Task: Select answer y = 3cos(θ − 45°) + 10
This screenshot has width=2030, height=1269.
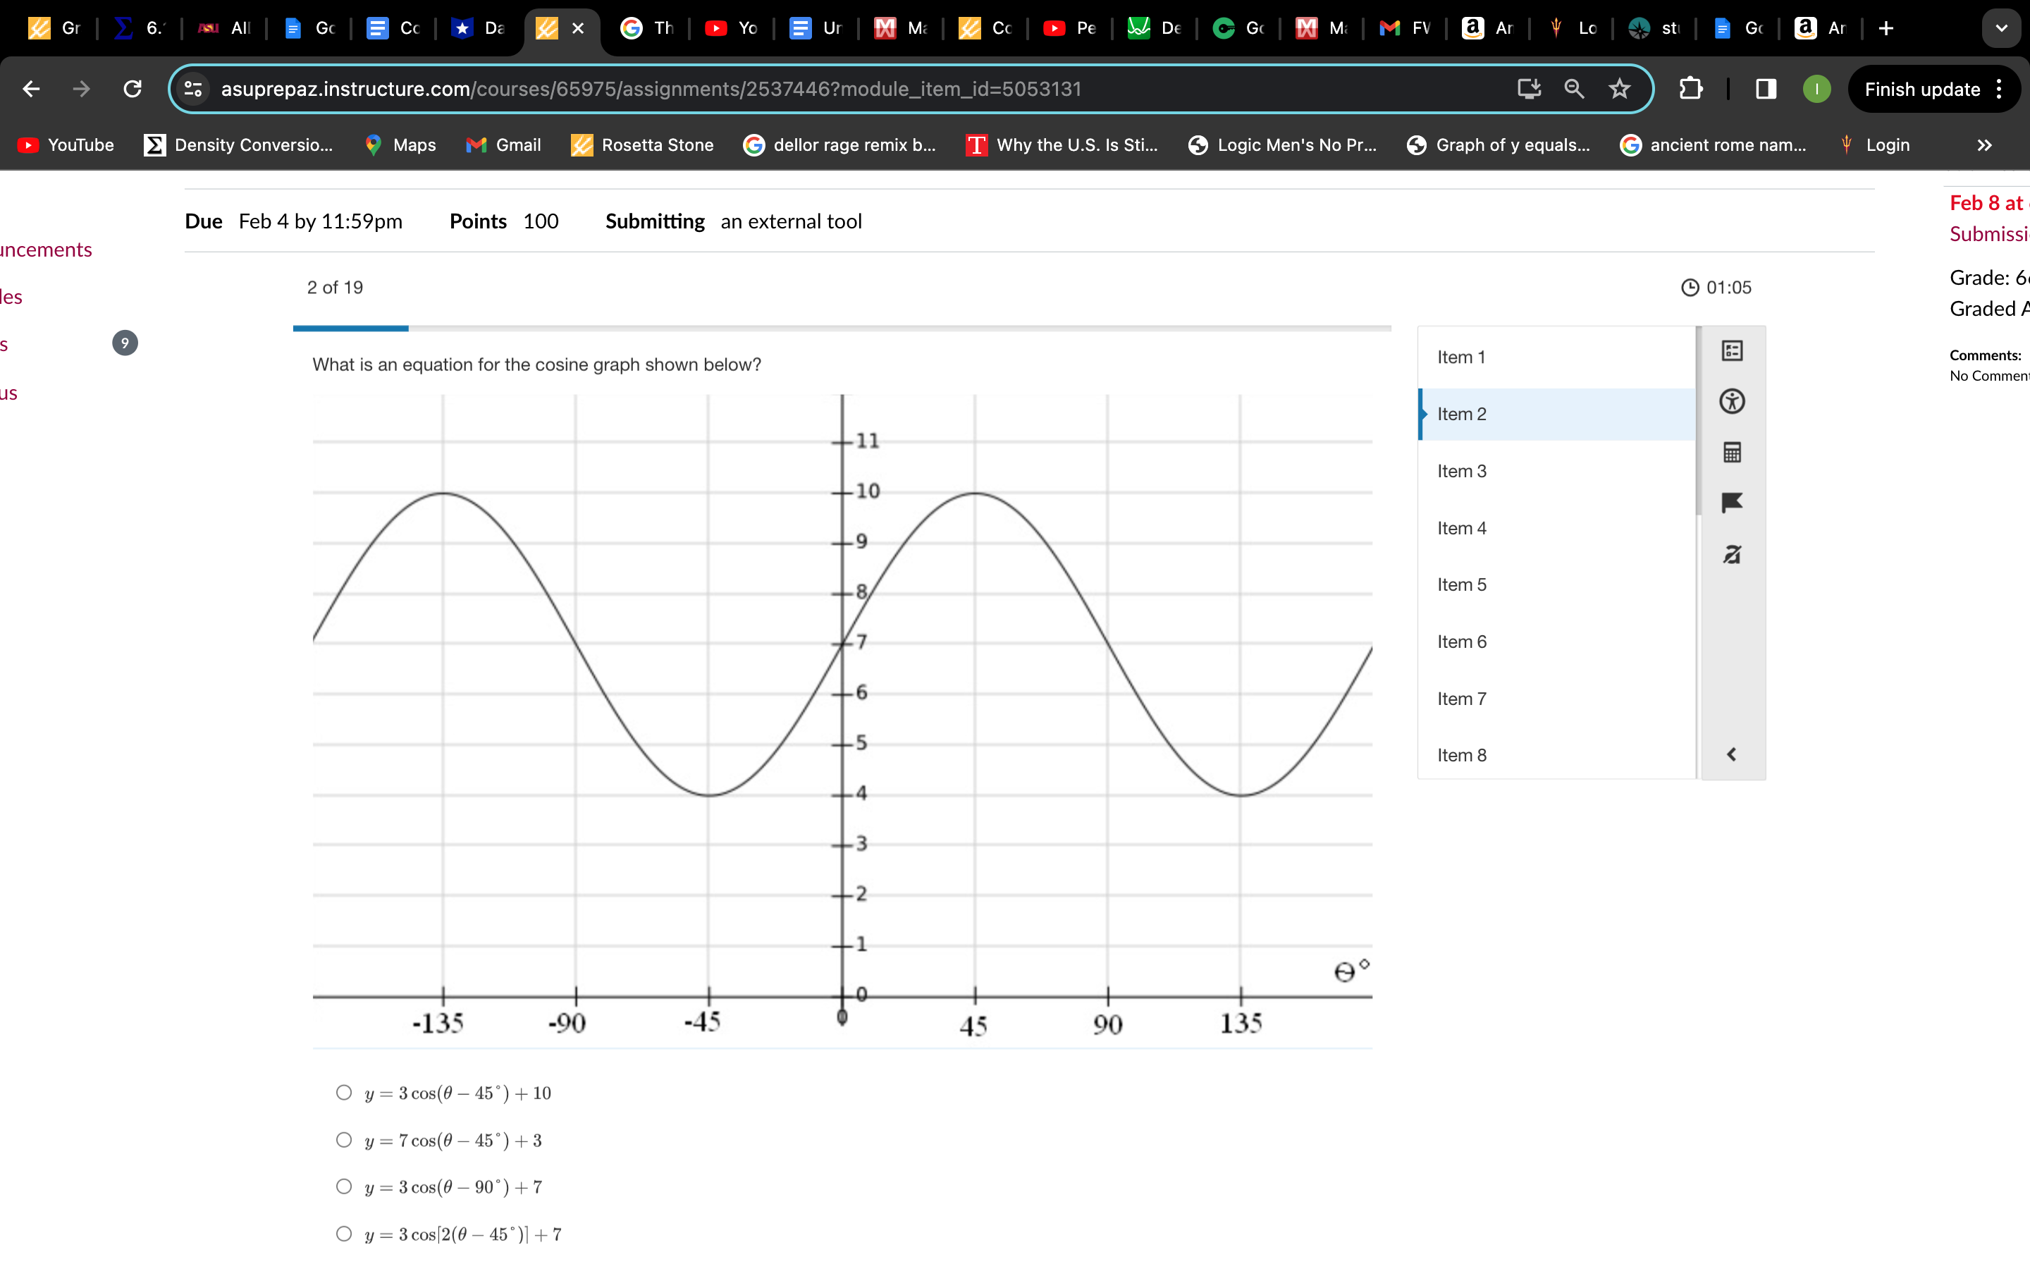Action: pyautogui.click(x=344, y=1093)
